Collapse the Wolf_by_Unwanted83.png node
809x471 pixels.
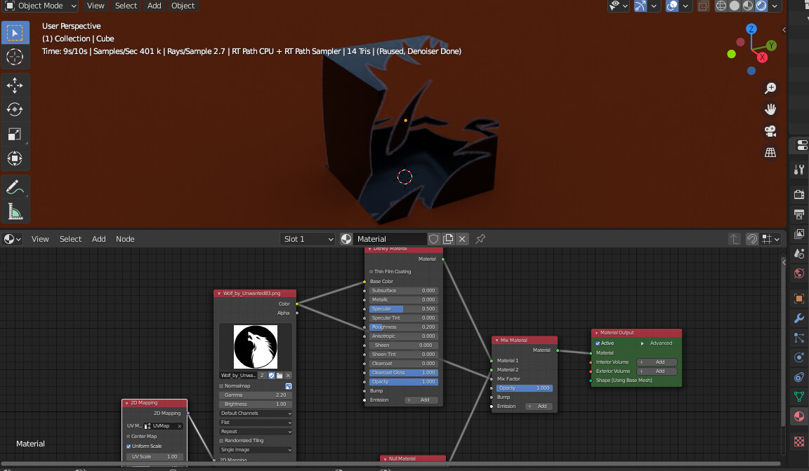pos(219,294)
